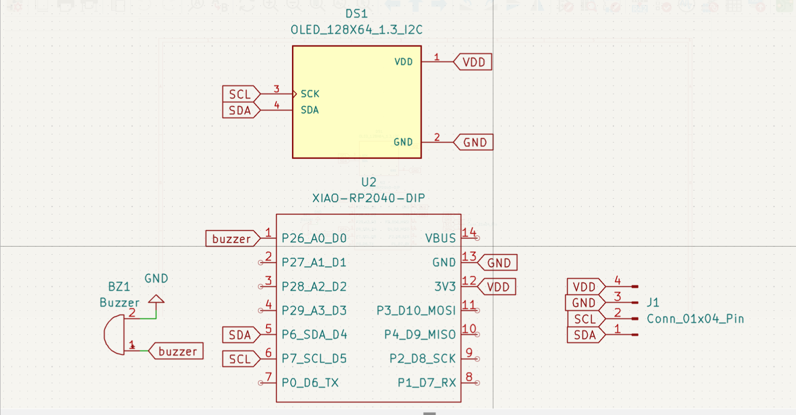
Task: Click the SCK pin name inside DS1
Action: pos(310,94)
